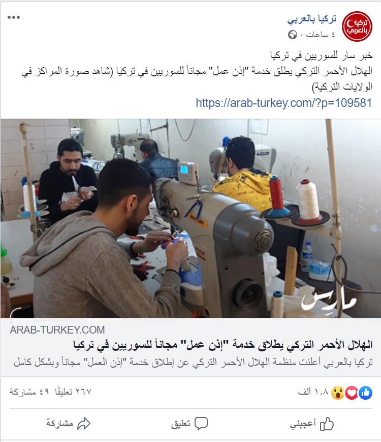Open the article headline الهلال الأحمر التركي
The height and width of the screenshot is (442, 381).
[x=223, y=345]
